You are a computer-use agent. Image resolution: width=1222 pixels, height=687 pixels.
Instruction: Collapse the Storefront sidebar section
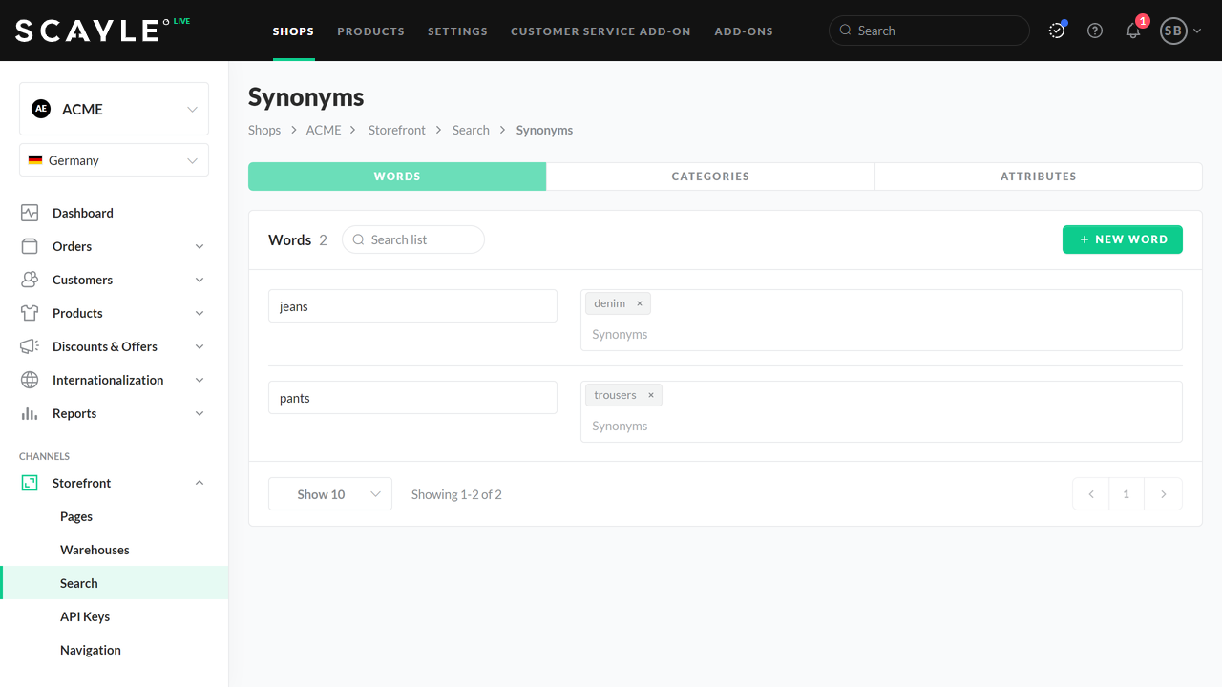200,483
